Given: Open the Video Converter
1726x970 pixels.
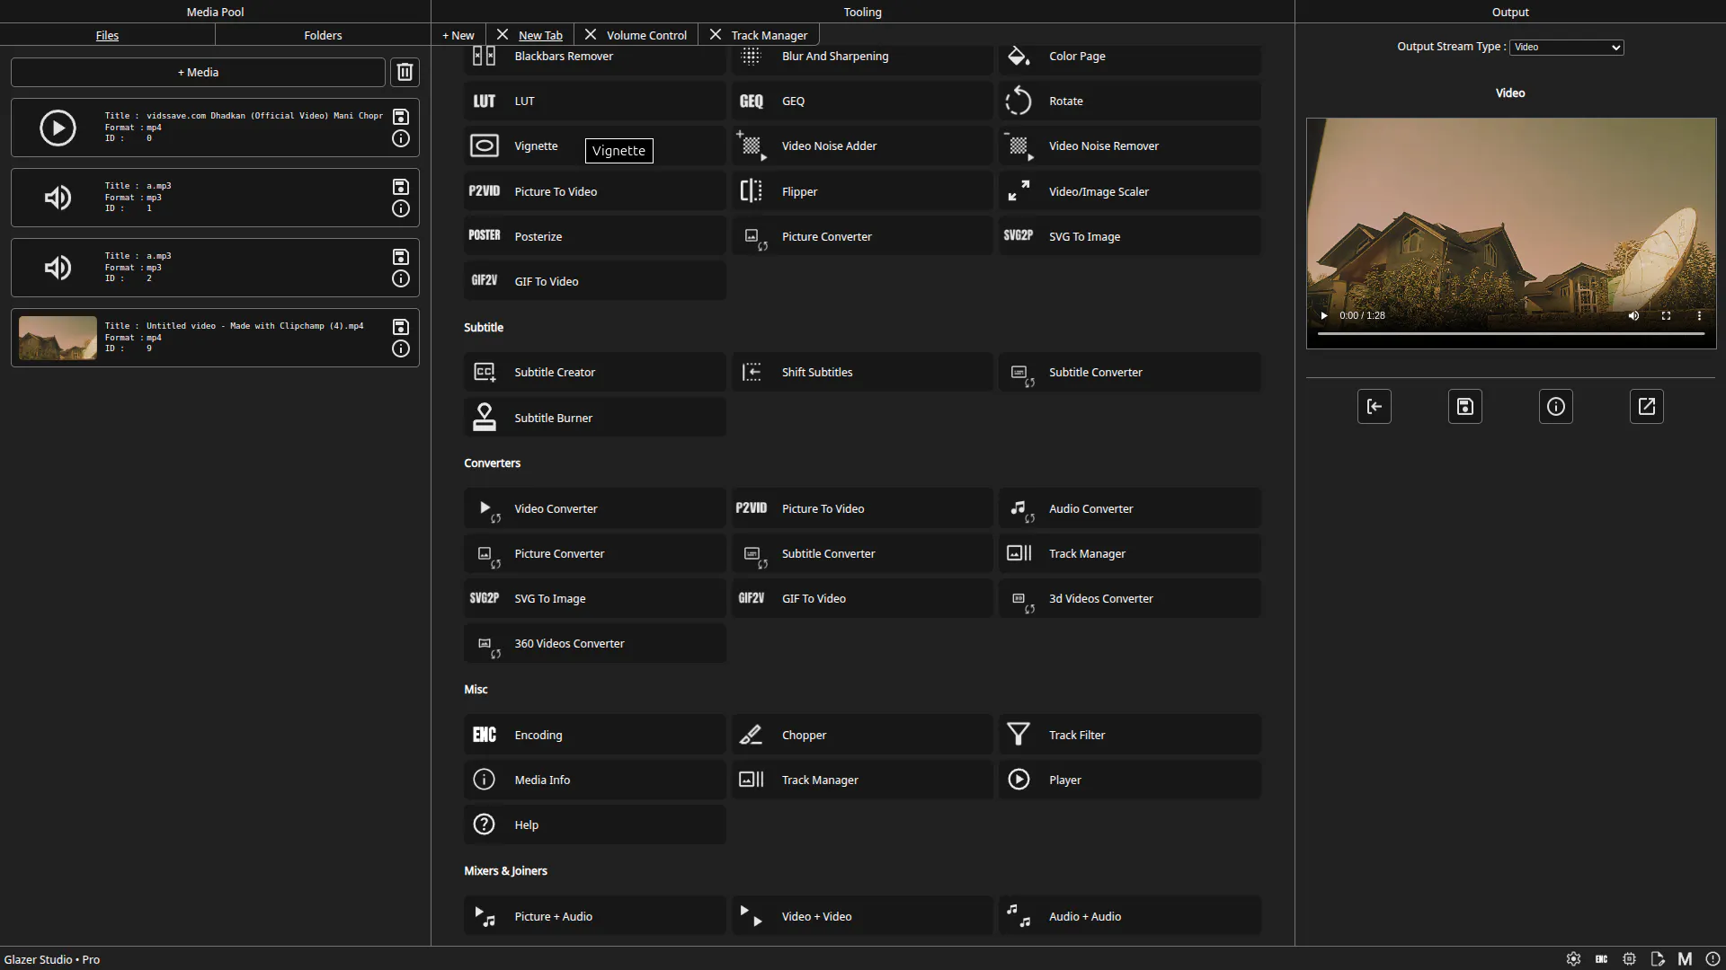Looking at the screenshot, I should (594, 508).
